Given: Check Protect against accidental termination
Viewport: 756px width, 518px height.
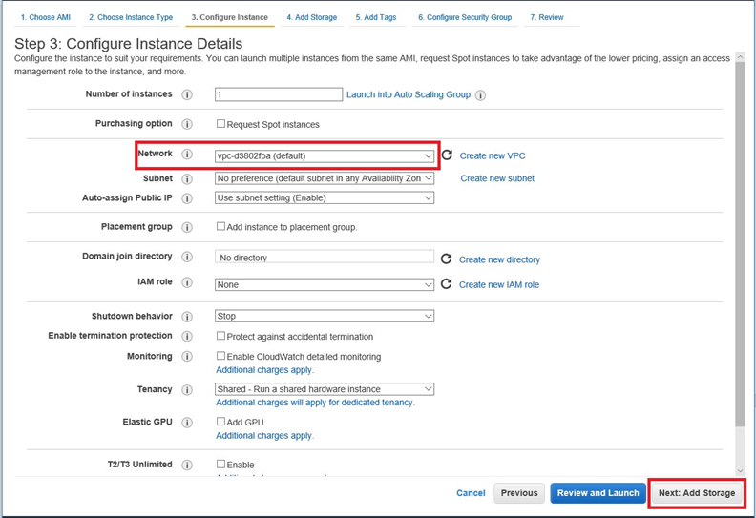Looking at the screenshot, I should pos(220,336).
